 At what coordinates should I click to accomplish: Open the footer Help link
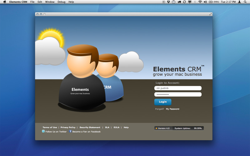pos(126,127)
